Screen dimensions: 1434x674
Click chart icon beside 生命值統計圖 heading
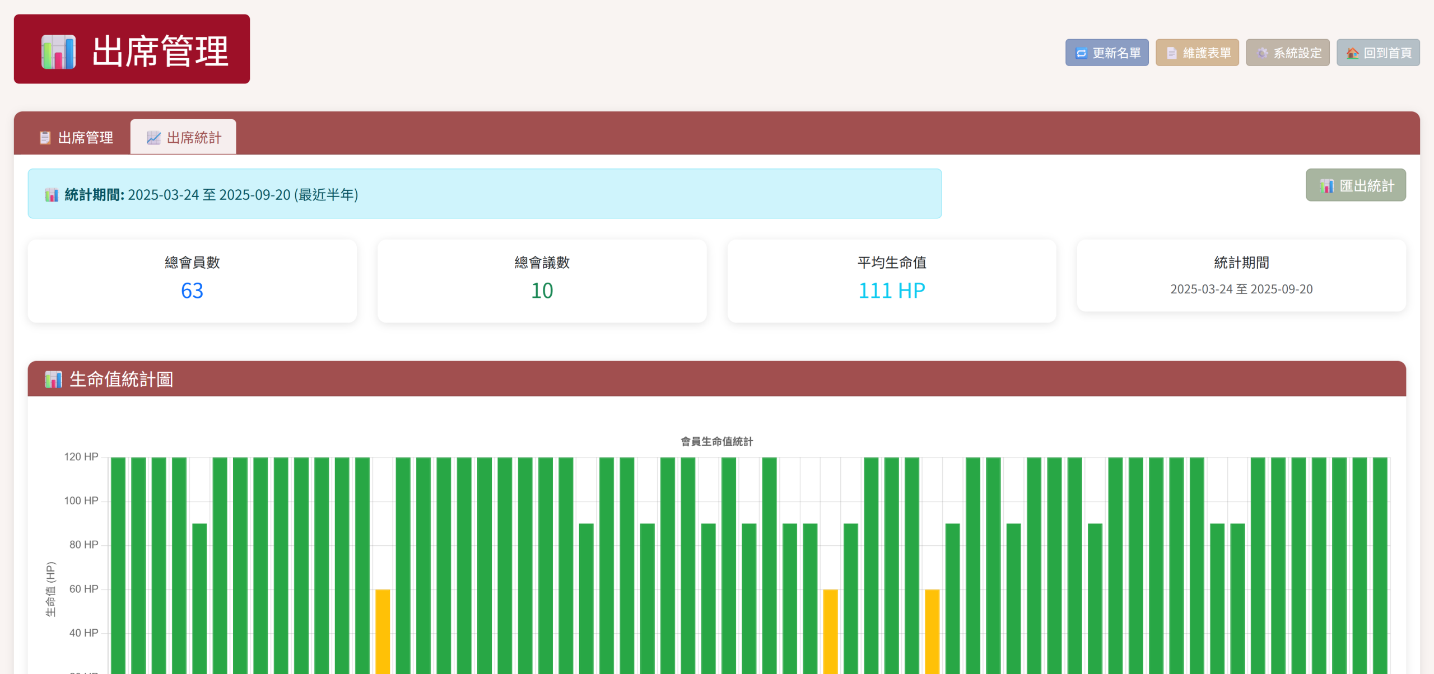(x=53, y=380)
